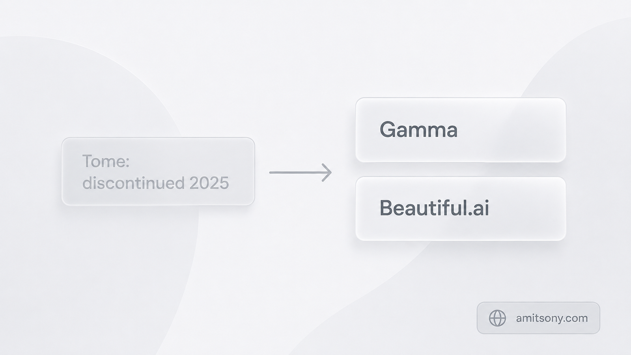Click the Beautiful.ai text label
This screenshot has width=631, height=355.
click(434, 207)
